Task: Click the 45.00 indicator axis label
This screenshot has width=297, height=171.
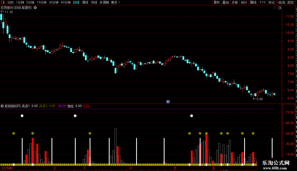Action: [290, 134]
